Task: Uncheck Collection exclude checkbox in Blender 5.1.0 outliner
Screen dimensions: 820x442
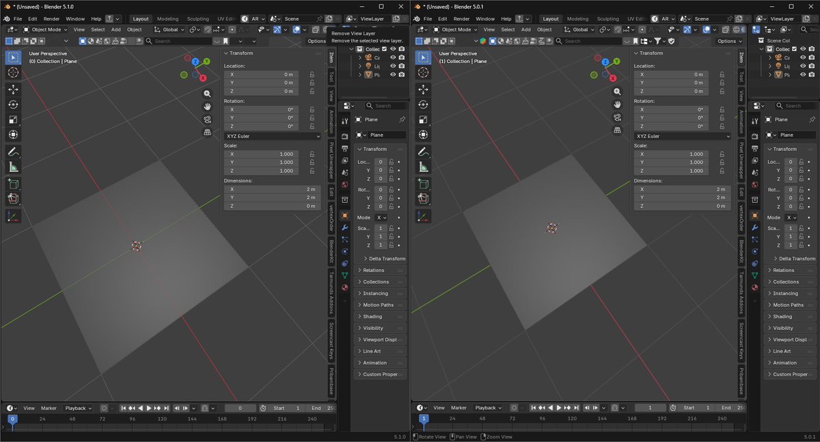Action: tap(384, 49)
